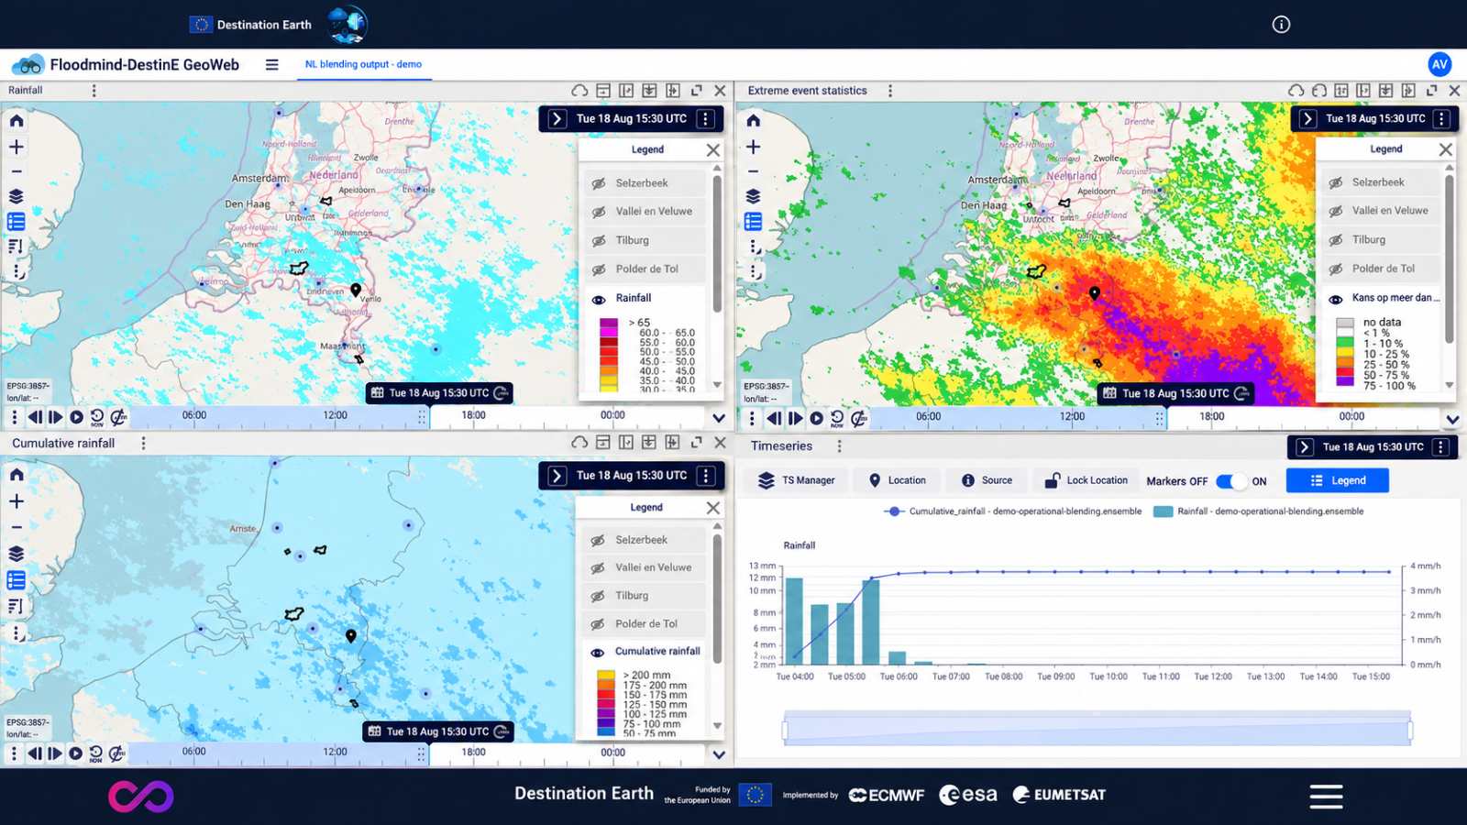
Task: Play the Cumulative rainfall map animation
Action: 75,753
